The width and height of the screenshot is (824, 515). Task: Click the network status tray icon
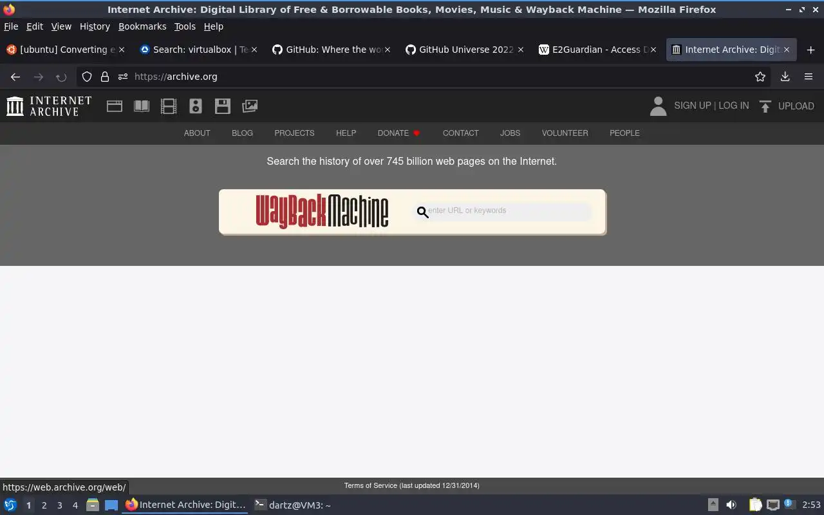coord(773,505)
